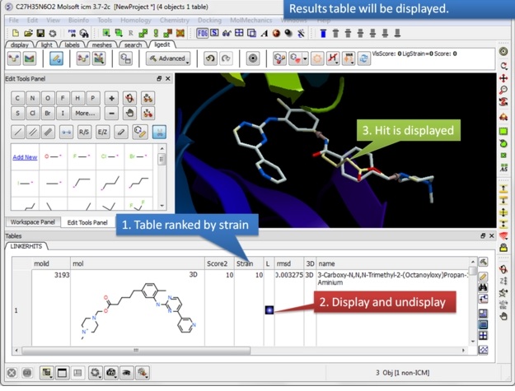Click the Strain column header
Viewport: 515px width, 391px height.
click(245, 263)
